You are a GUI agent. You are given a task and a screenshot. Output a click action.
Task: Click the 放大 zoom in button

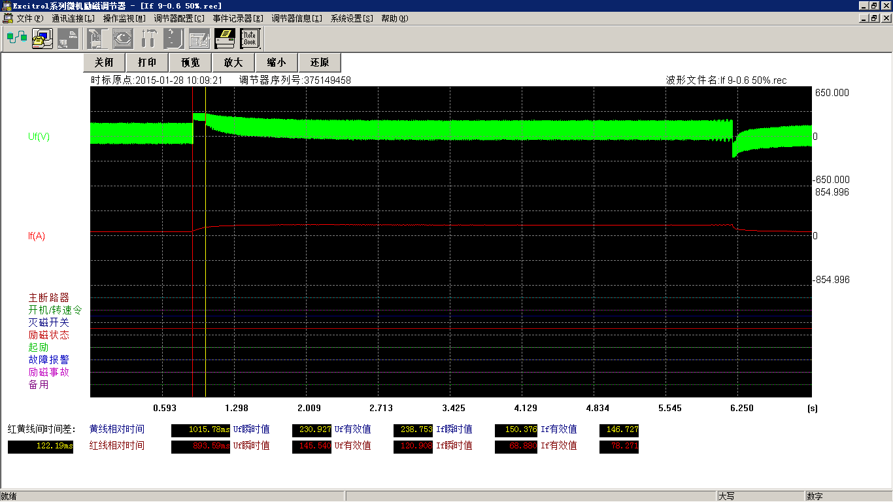[233, 63]
